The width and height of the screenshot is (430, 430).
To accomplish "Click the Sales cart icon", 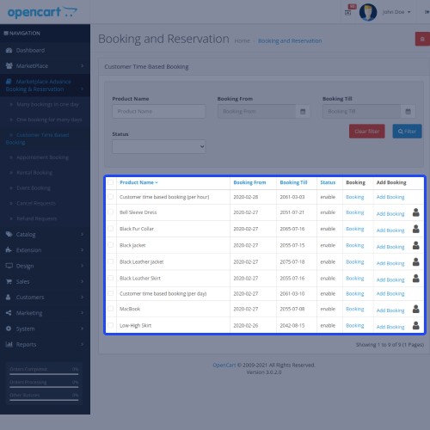I will click(x=9, y=281).
